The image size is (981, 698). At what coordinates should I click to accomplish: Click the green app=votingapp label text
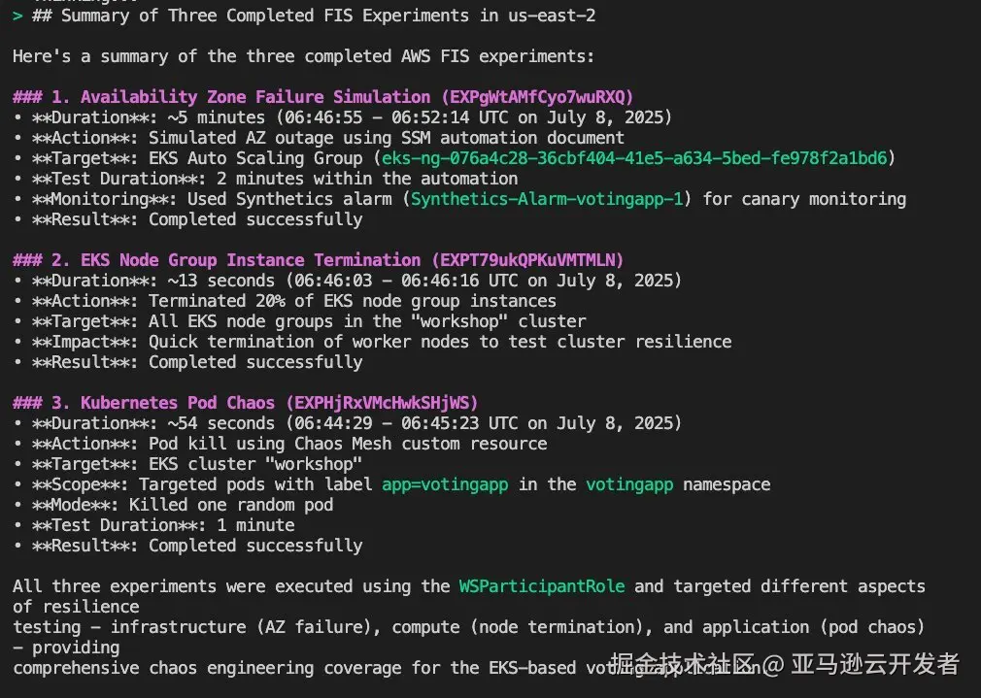445,484
